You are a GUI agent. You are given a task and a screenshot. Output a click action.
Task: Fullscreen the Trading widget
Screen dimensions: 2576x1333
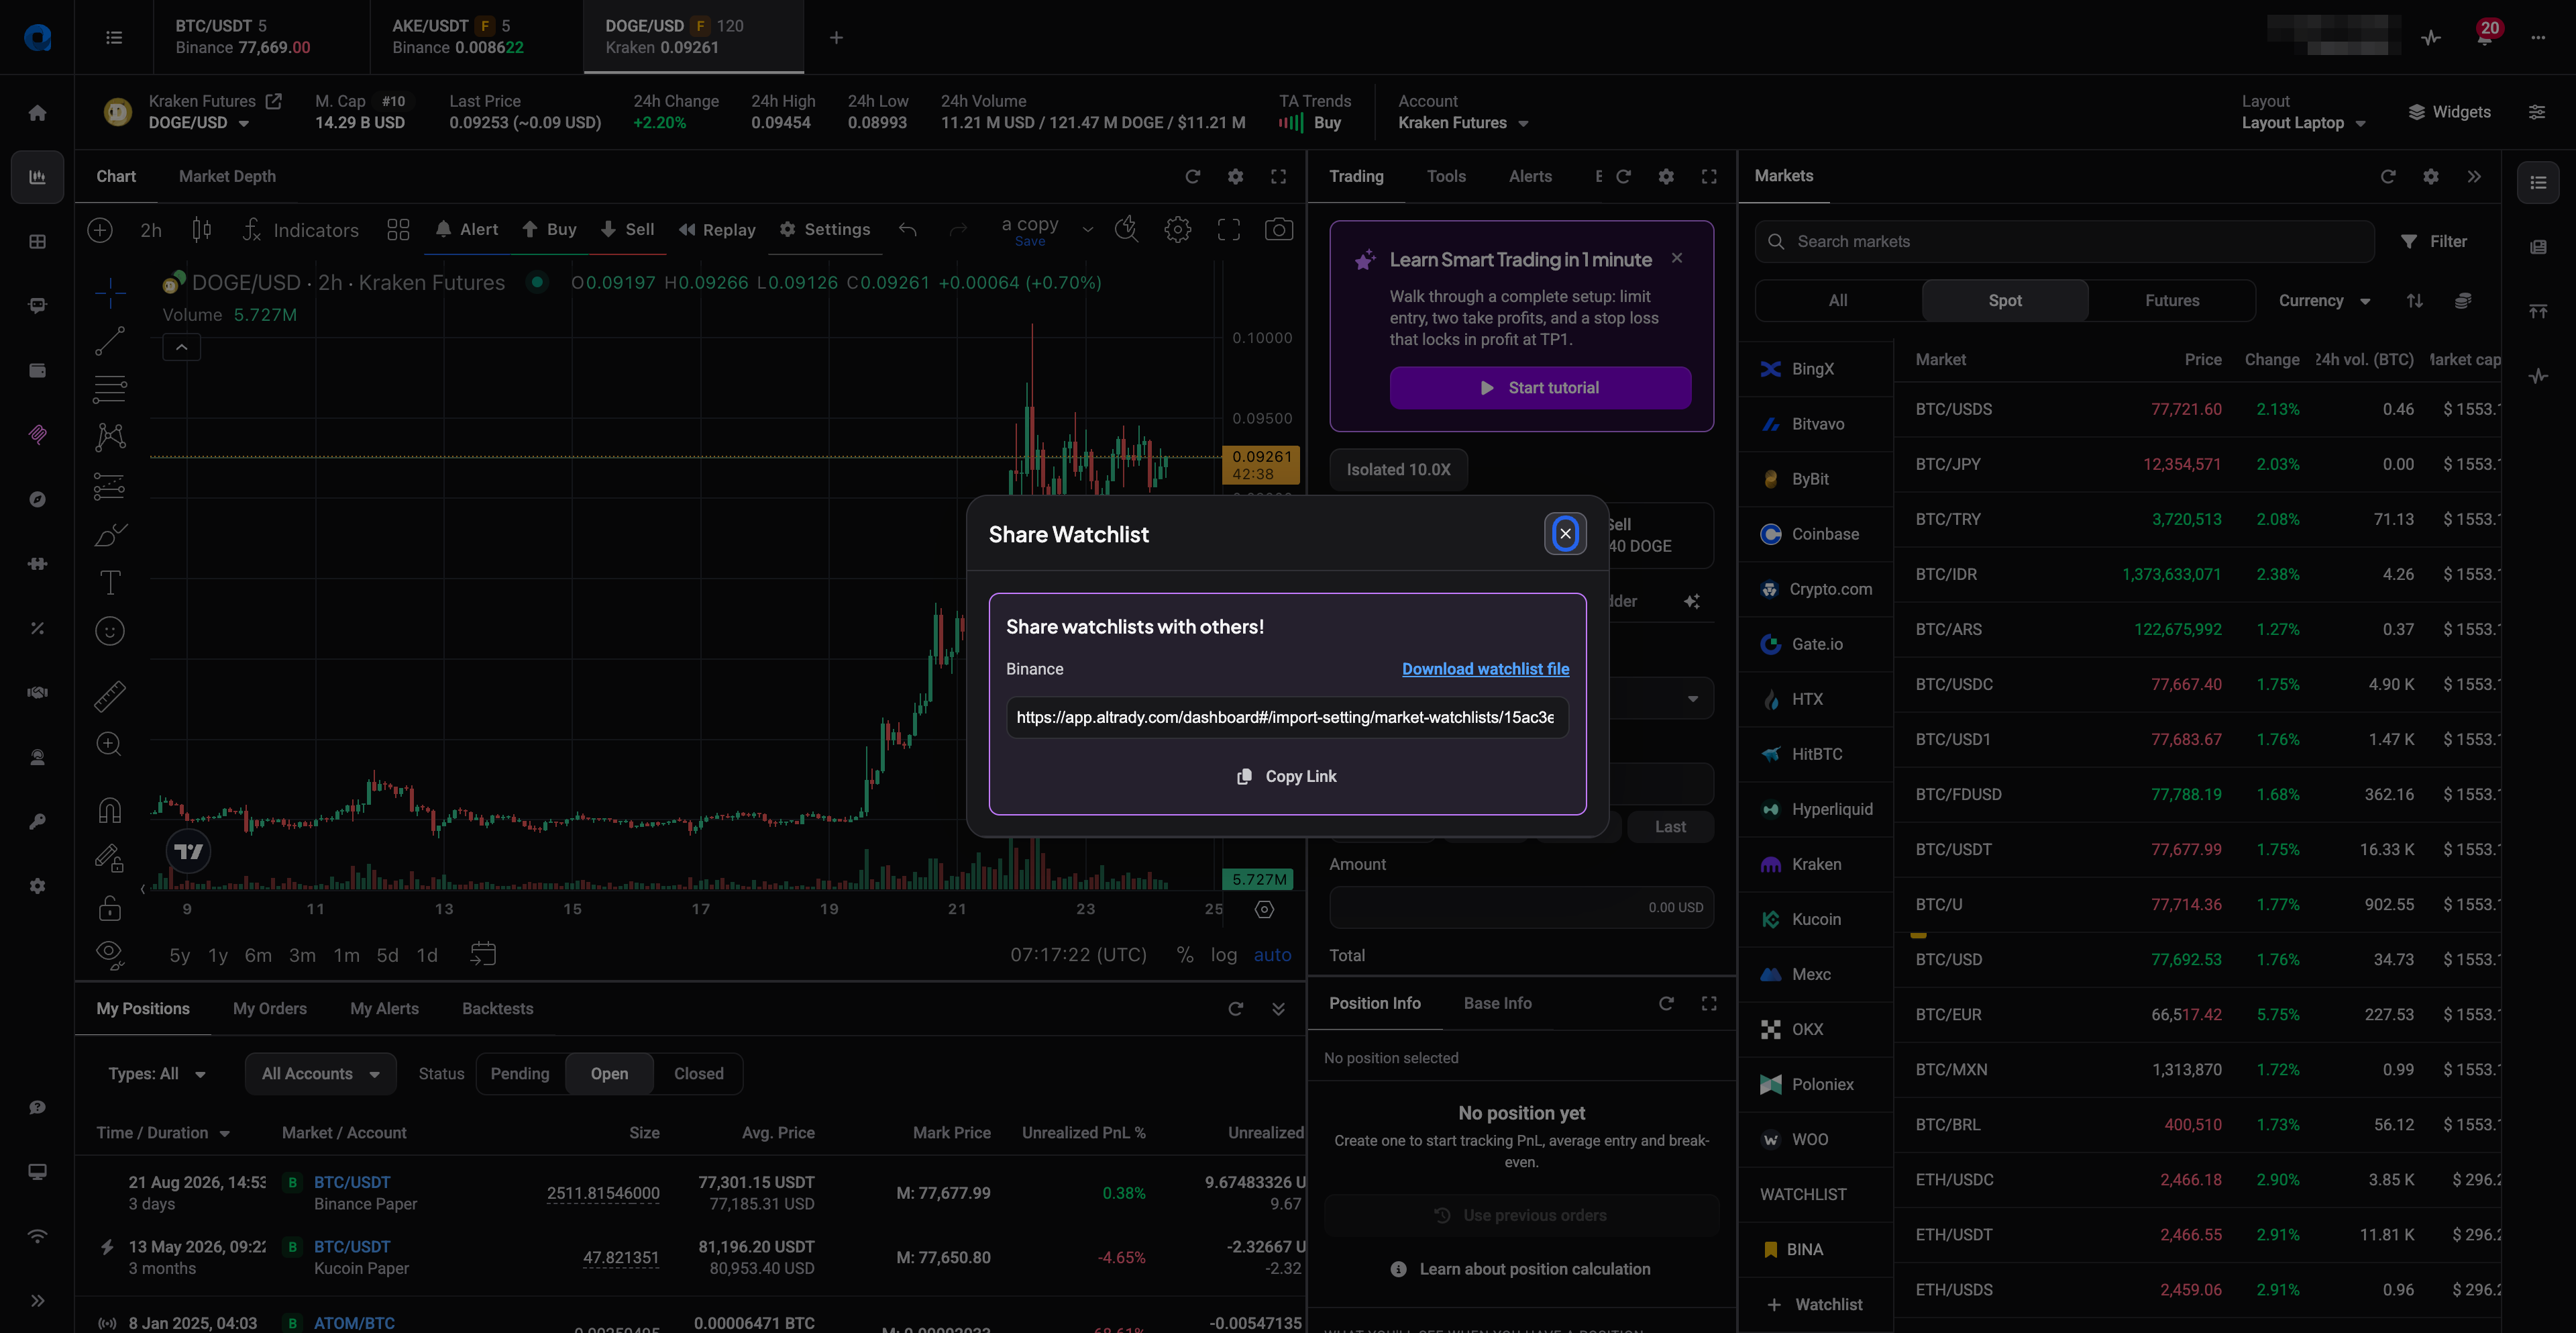(1709, 177)
